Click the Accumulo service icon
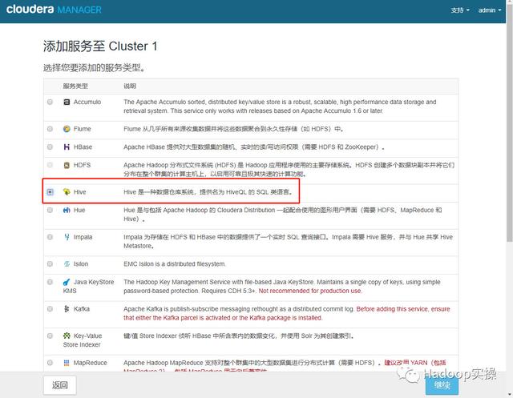 (67, 102)
